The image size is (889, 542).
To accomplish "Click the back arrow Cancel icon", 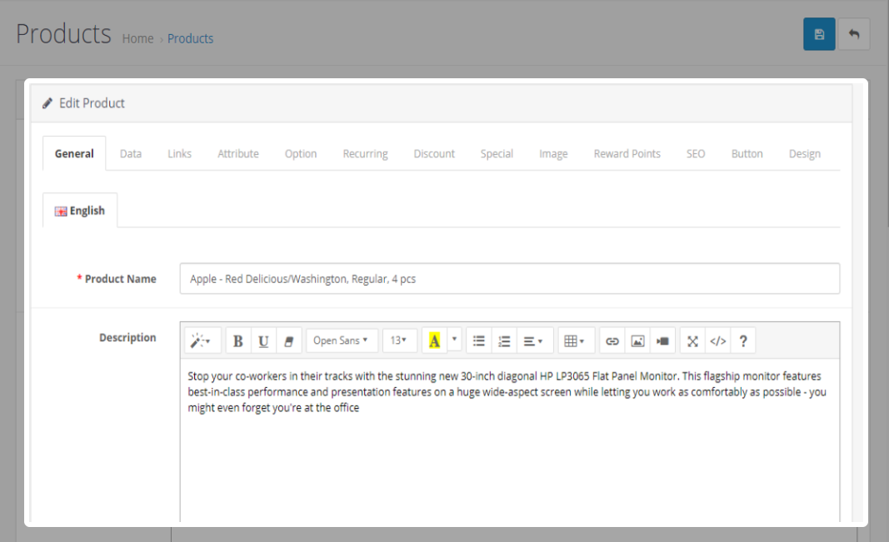I will click(853, 34).
